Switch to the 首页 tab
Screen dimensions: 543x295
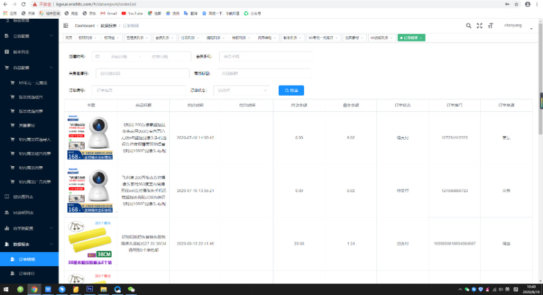tap(69, 37)
